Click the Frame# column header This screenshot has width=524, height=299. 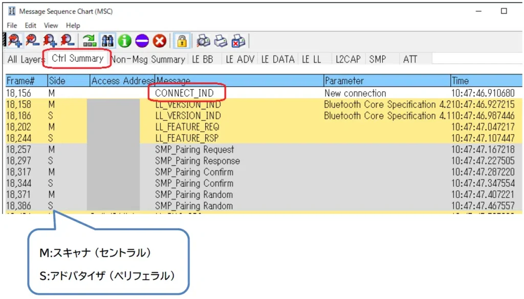20,81
